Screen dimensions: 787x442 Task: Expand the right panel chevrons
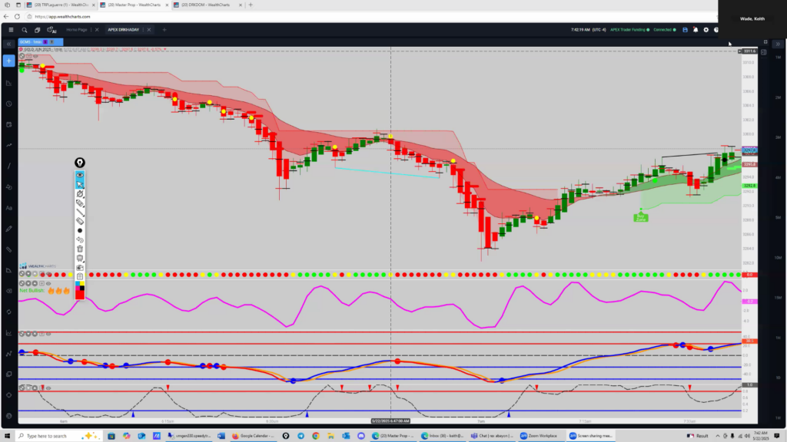coord(778,44)
